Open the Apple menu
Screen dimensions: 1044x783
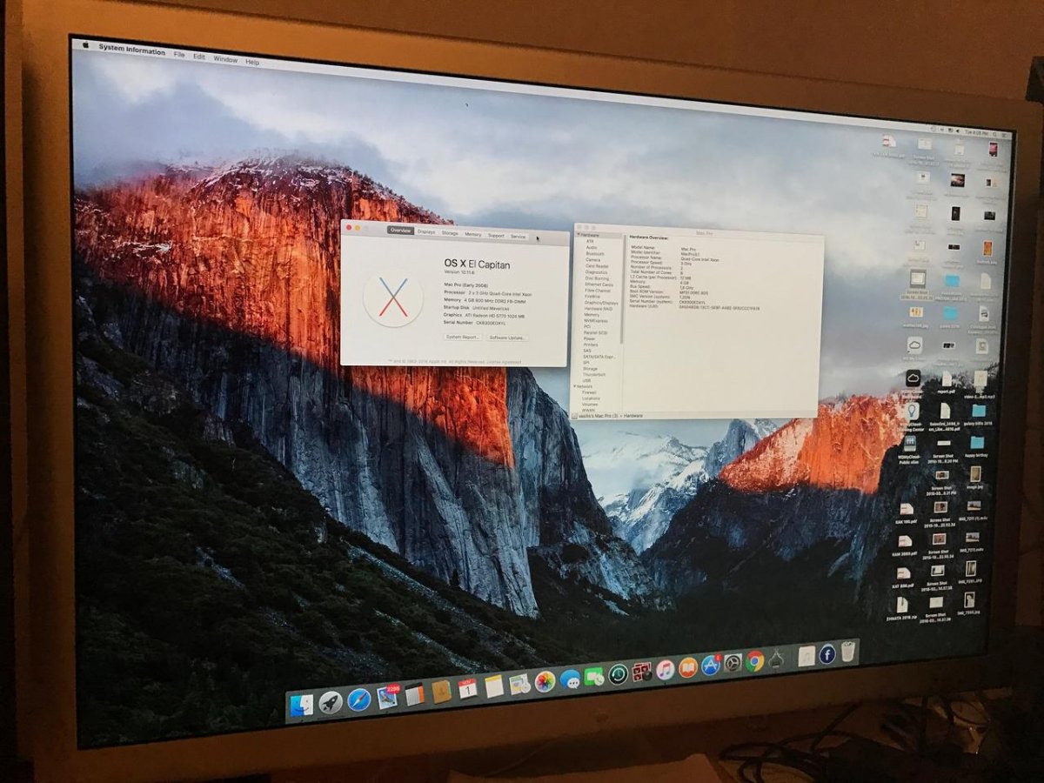(x=85, y=44)
